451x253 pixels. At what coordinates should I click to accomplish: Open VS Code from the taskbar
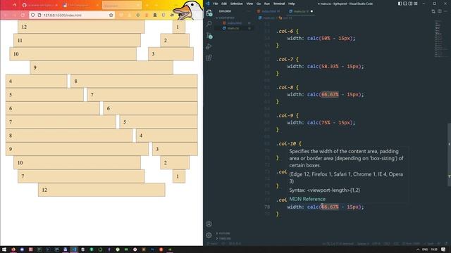tap(74, 249)
